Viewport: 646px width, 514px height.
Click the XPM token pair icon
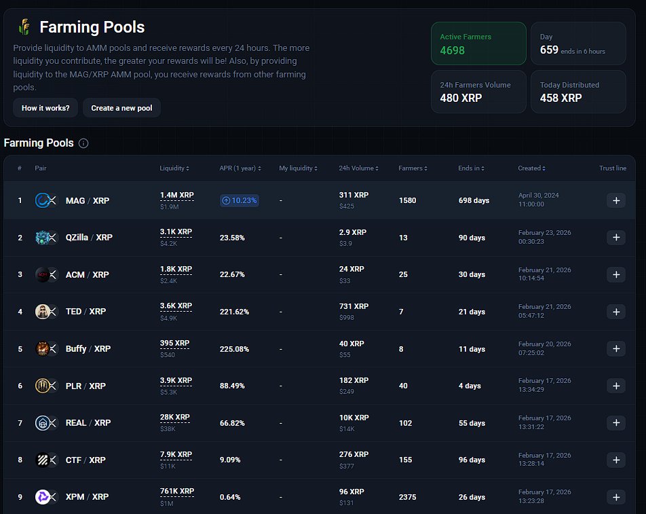pos(45,497)
